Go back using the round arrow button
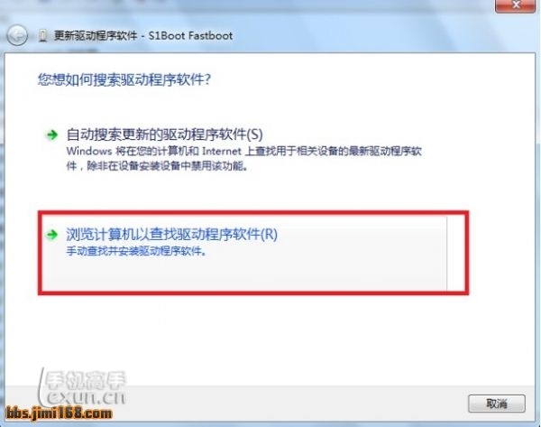Viewport: 541px width, 427px height. [x=17, y=35]
